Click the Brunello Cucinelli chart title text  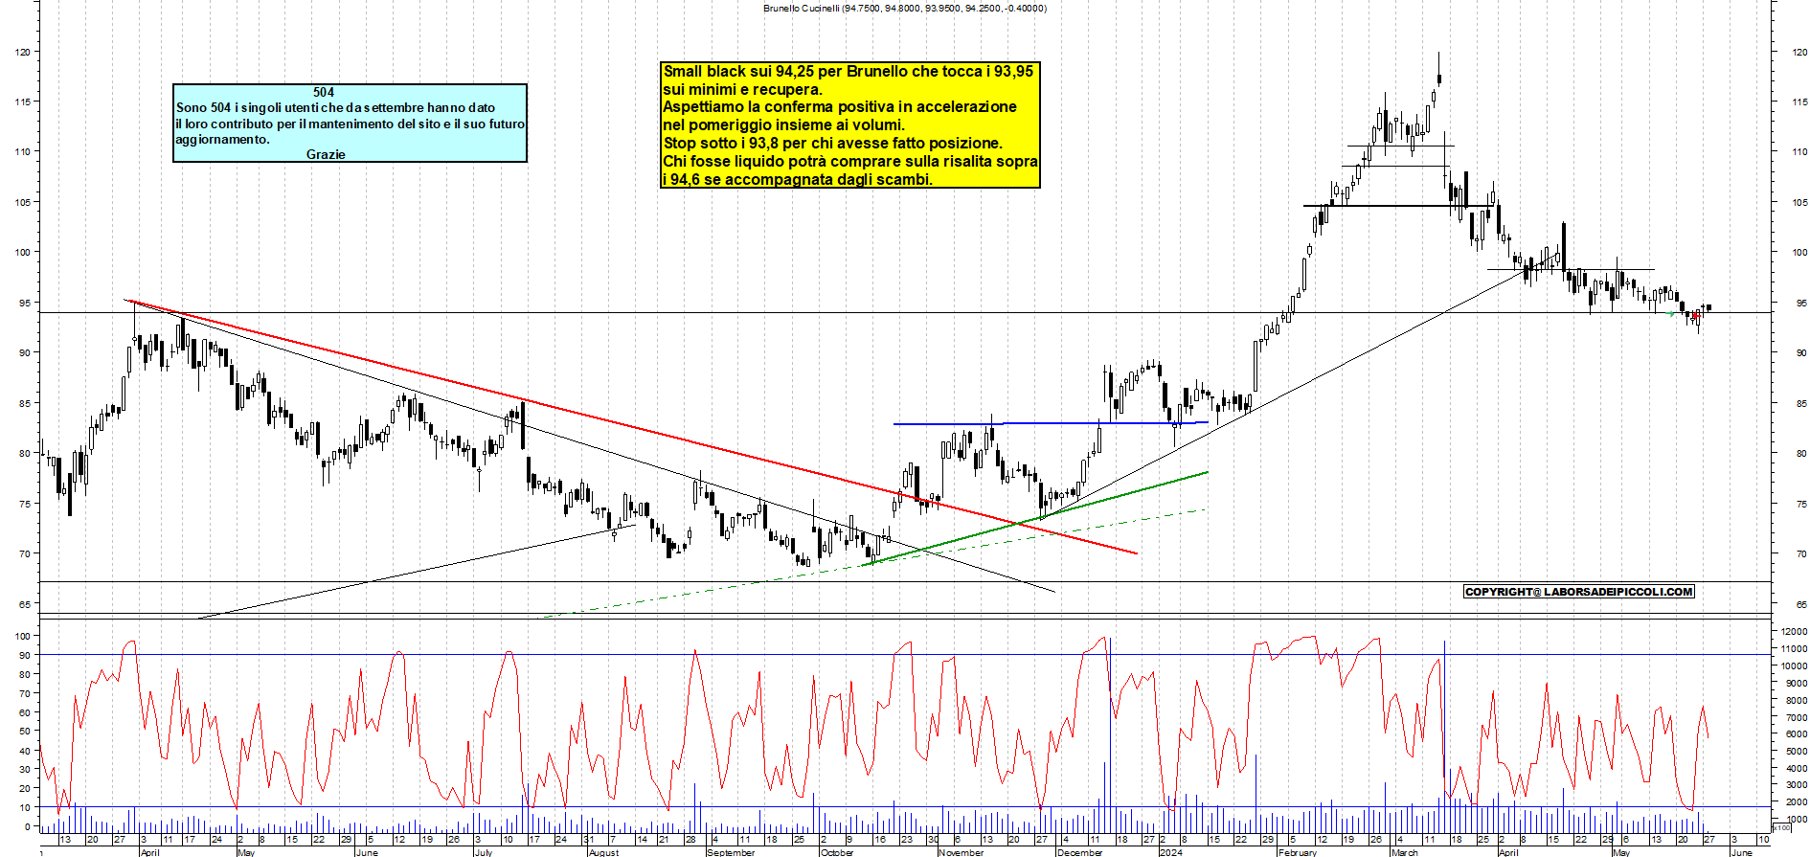tap(905, 8)
